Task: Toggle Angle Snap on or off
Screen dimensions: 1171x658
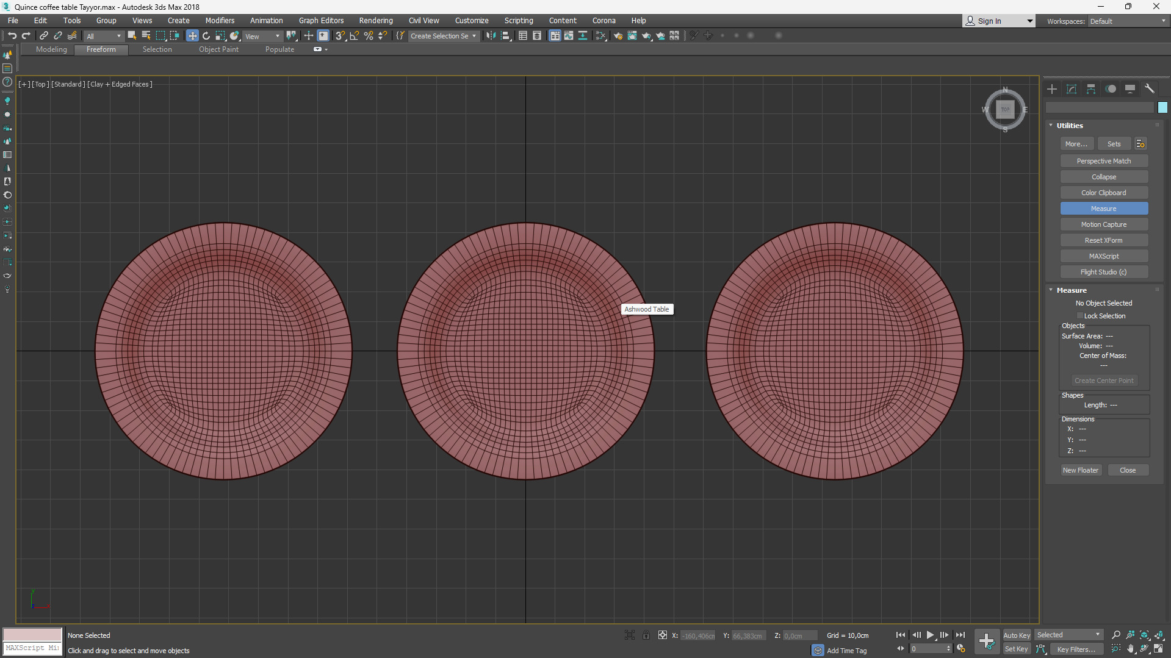Action: tap(355, 36)
